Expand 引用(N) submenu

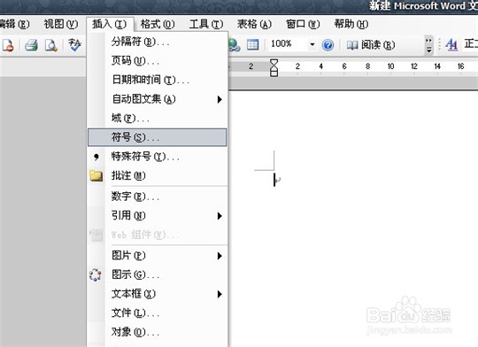pos(158,216)
